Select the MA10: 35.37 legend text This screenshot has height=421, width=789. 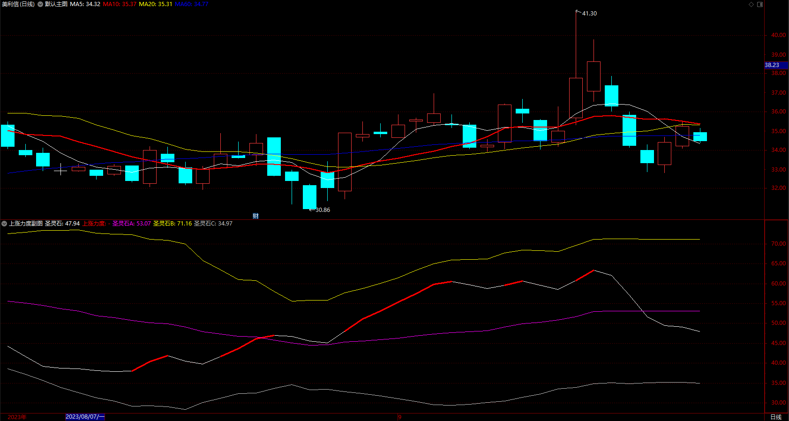[x=120, y=4]
